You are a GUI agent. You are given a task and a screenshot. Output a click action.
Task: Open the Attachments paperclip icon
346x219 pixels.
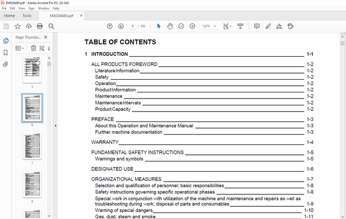(6, 64)
